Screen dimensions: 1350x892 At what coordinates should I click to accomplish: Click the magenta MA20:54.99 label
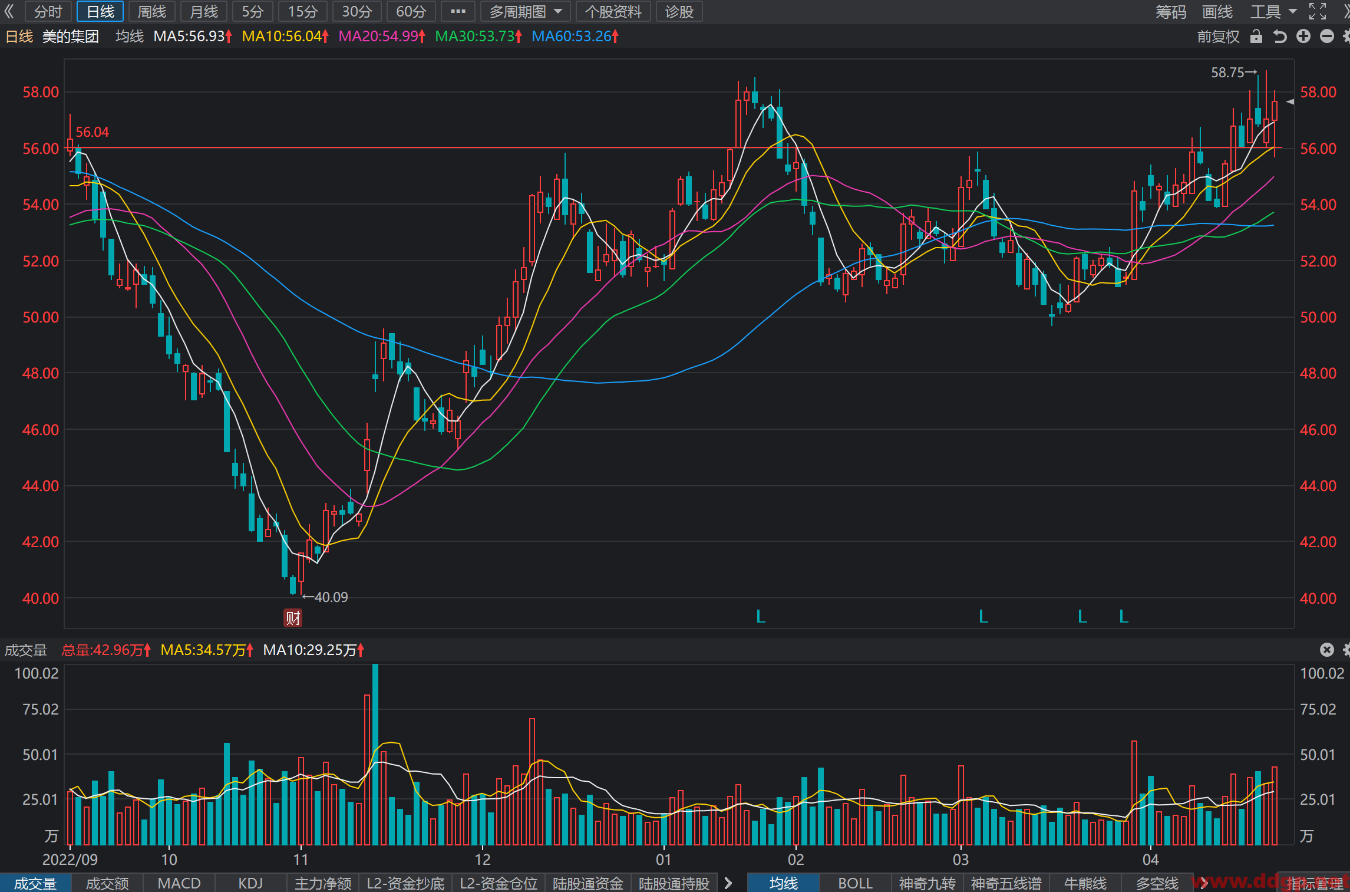(x=382, y=37)
